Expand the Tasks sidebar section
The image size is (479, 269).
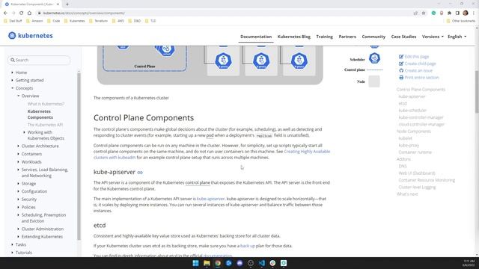pyautogui.click(x=12, y=244)
